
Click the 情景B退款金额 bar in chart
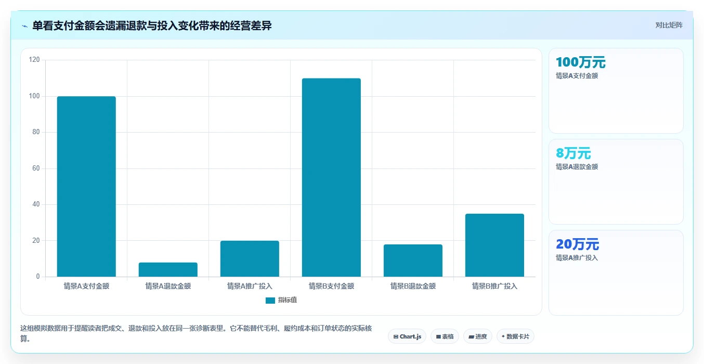[413, 261]
